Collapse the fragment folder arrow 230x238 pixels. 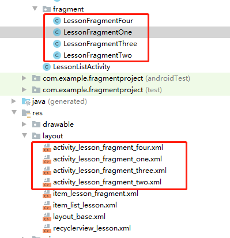pos(35,9)
